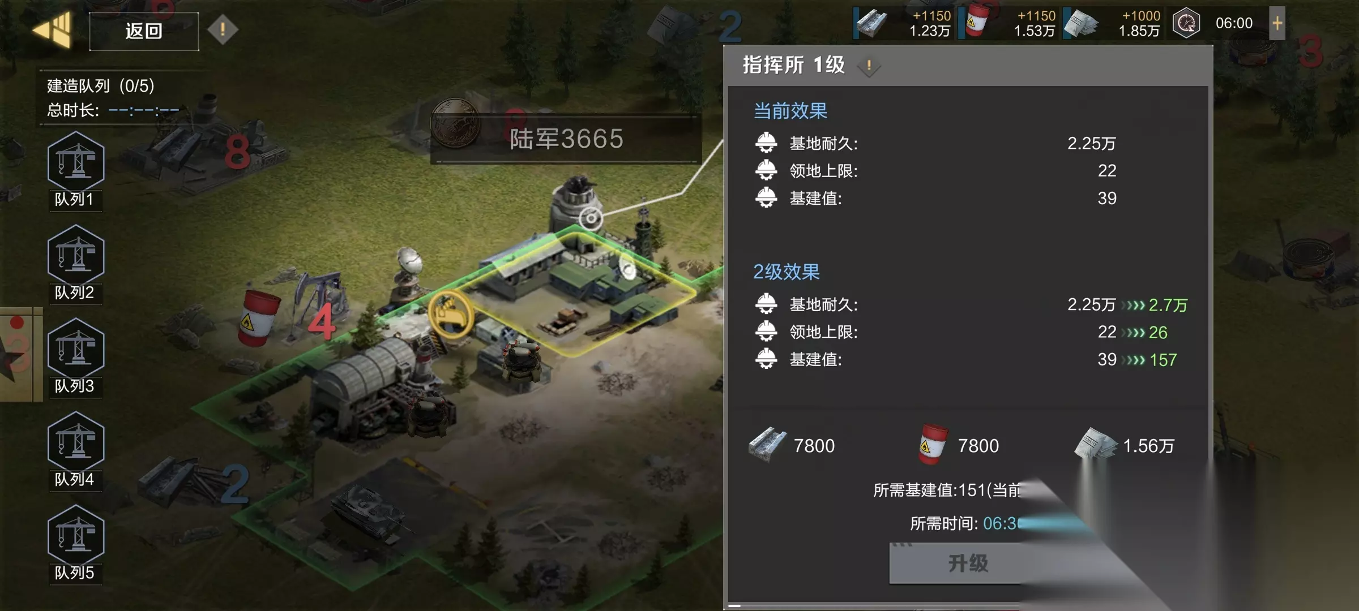Image resolution: width=1359 pixels, height=611 pixels.
Task: Open the 指挥所 info exclamation icon
Action: click(869, 66)
